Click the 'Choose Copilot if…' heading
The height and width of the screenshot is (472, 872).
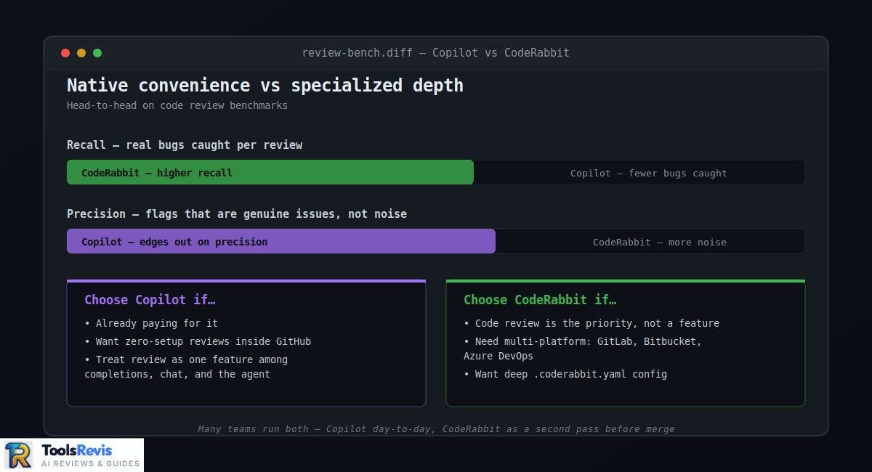(x=150, y=300)
